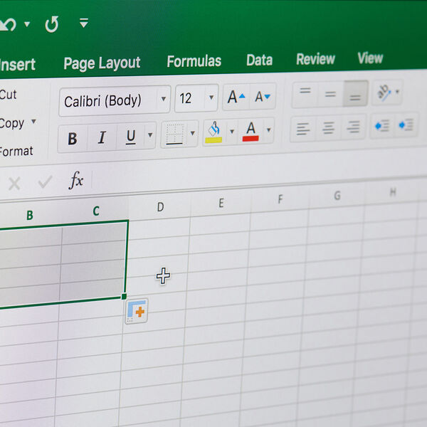Click the Borders icon
This screenshot has height=427, width=427.
pos(174,133)
